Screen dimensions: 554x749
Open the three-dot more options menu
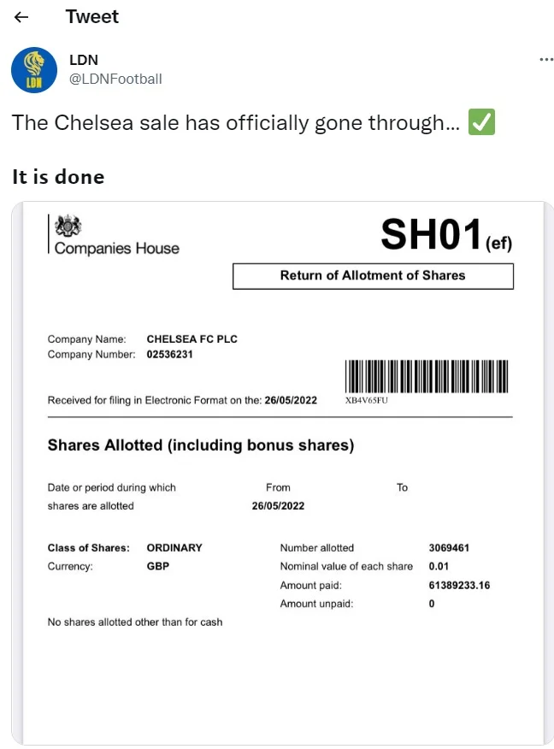pyautogui.click(x=546, y=60)
